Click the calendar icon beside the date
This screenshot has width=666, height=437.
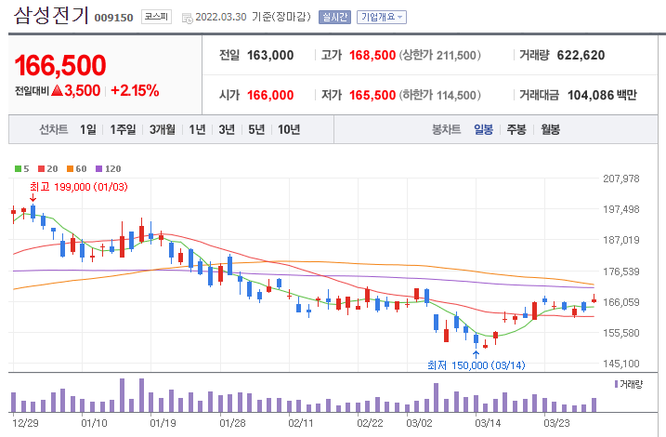click(187, 18)
